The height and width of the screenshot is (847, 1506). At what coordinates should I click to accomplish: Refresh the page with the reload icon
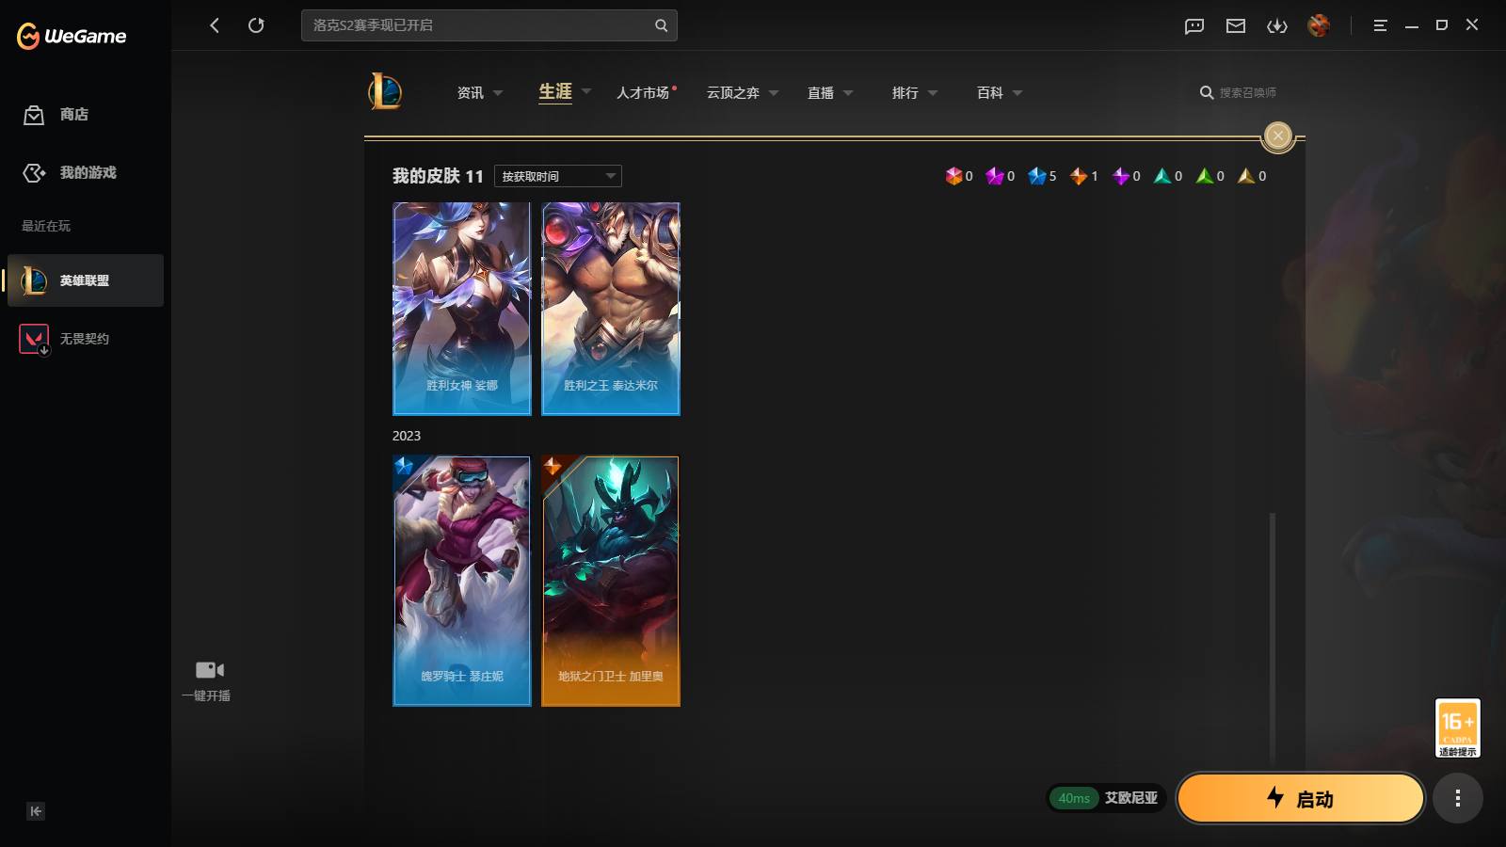(x=256, y=25)
